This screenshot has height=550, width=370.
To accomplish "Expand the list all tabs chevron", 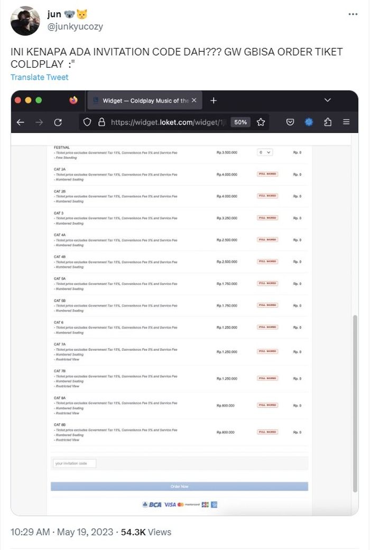I will point(327,100).
